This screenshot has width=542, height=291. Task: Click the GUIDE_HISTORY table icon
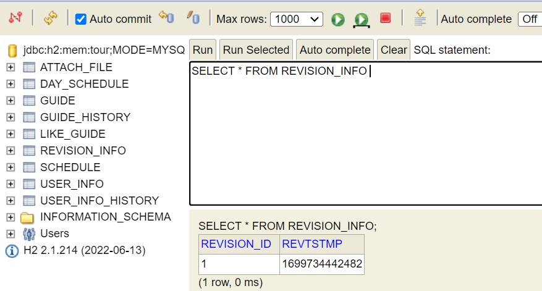point(29,117)
